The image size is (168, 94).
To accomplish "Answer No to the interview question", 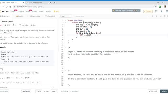I will tap(38, 83).
